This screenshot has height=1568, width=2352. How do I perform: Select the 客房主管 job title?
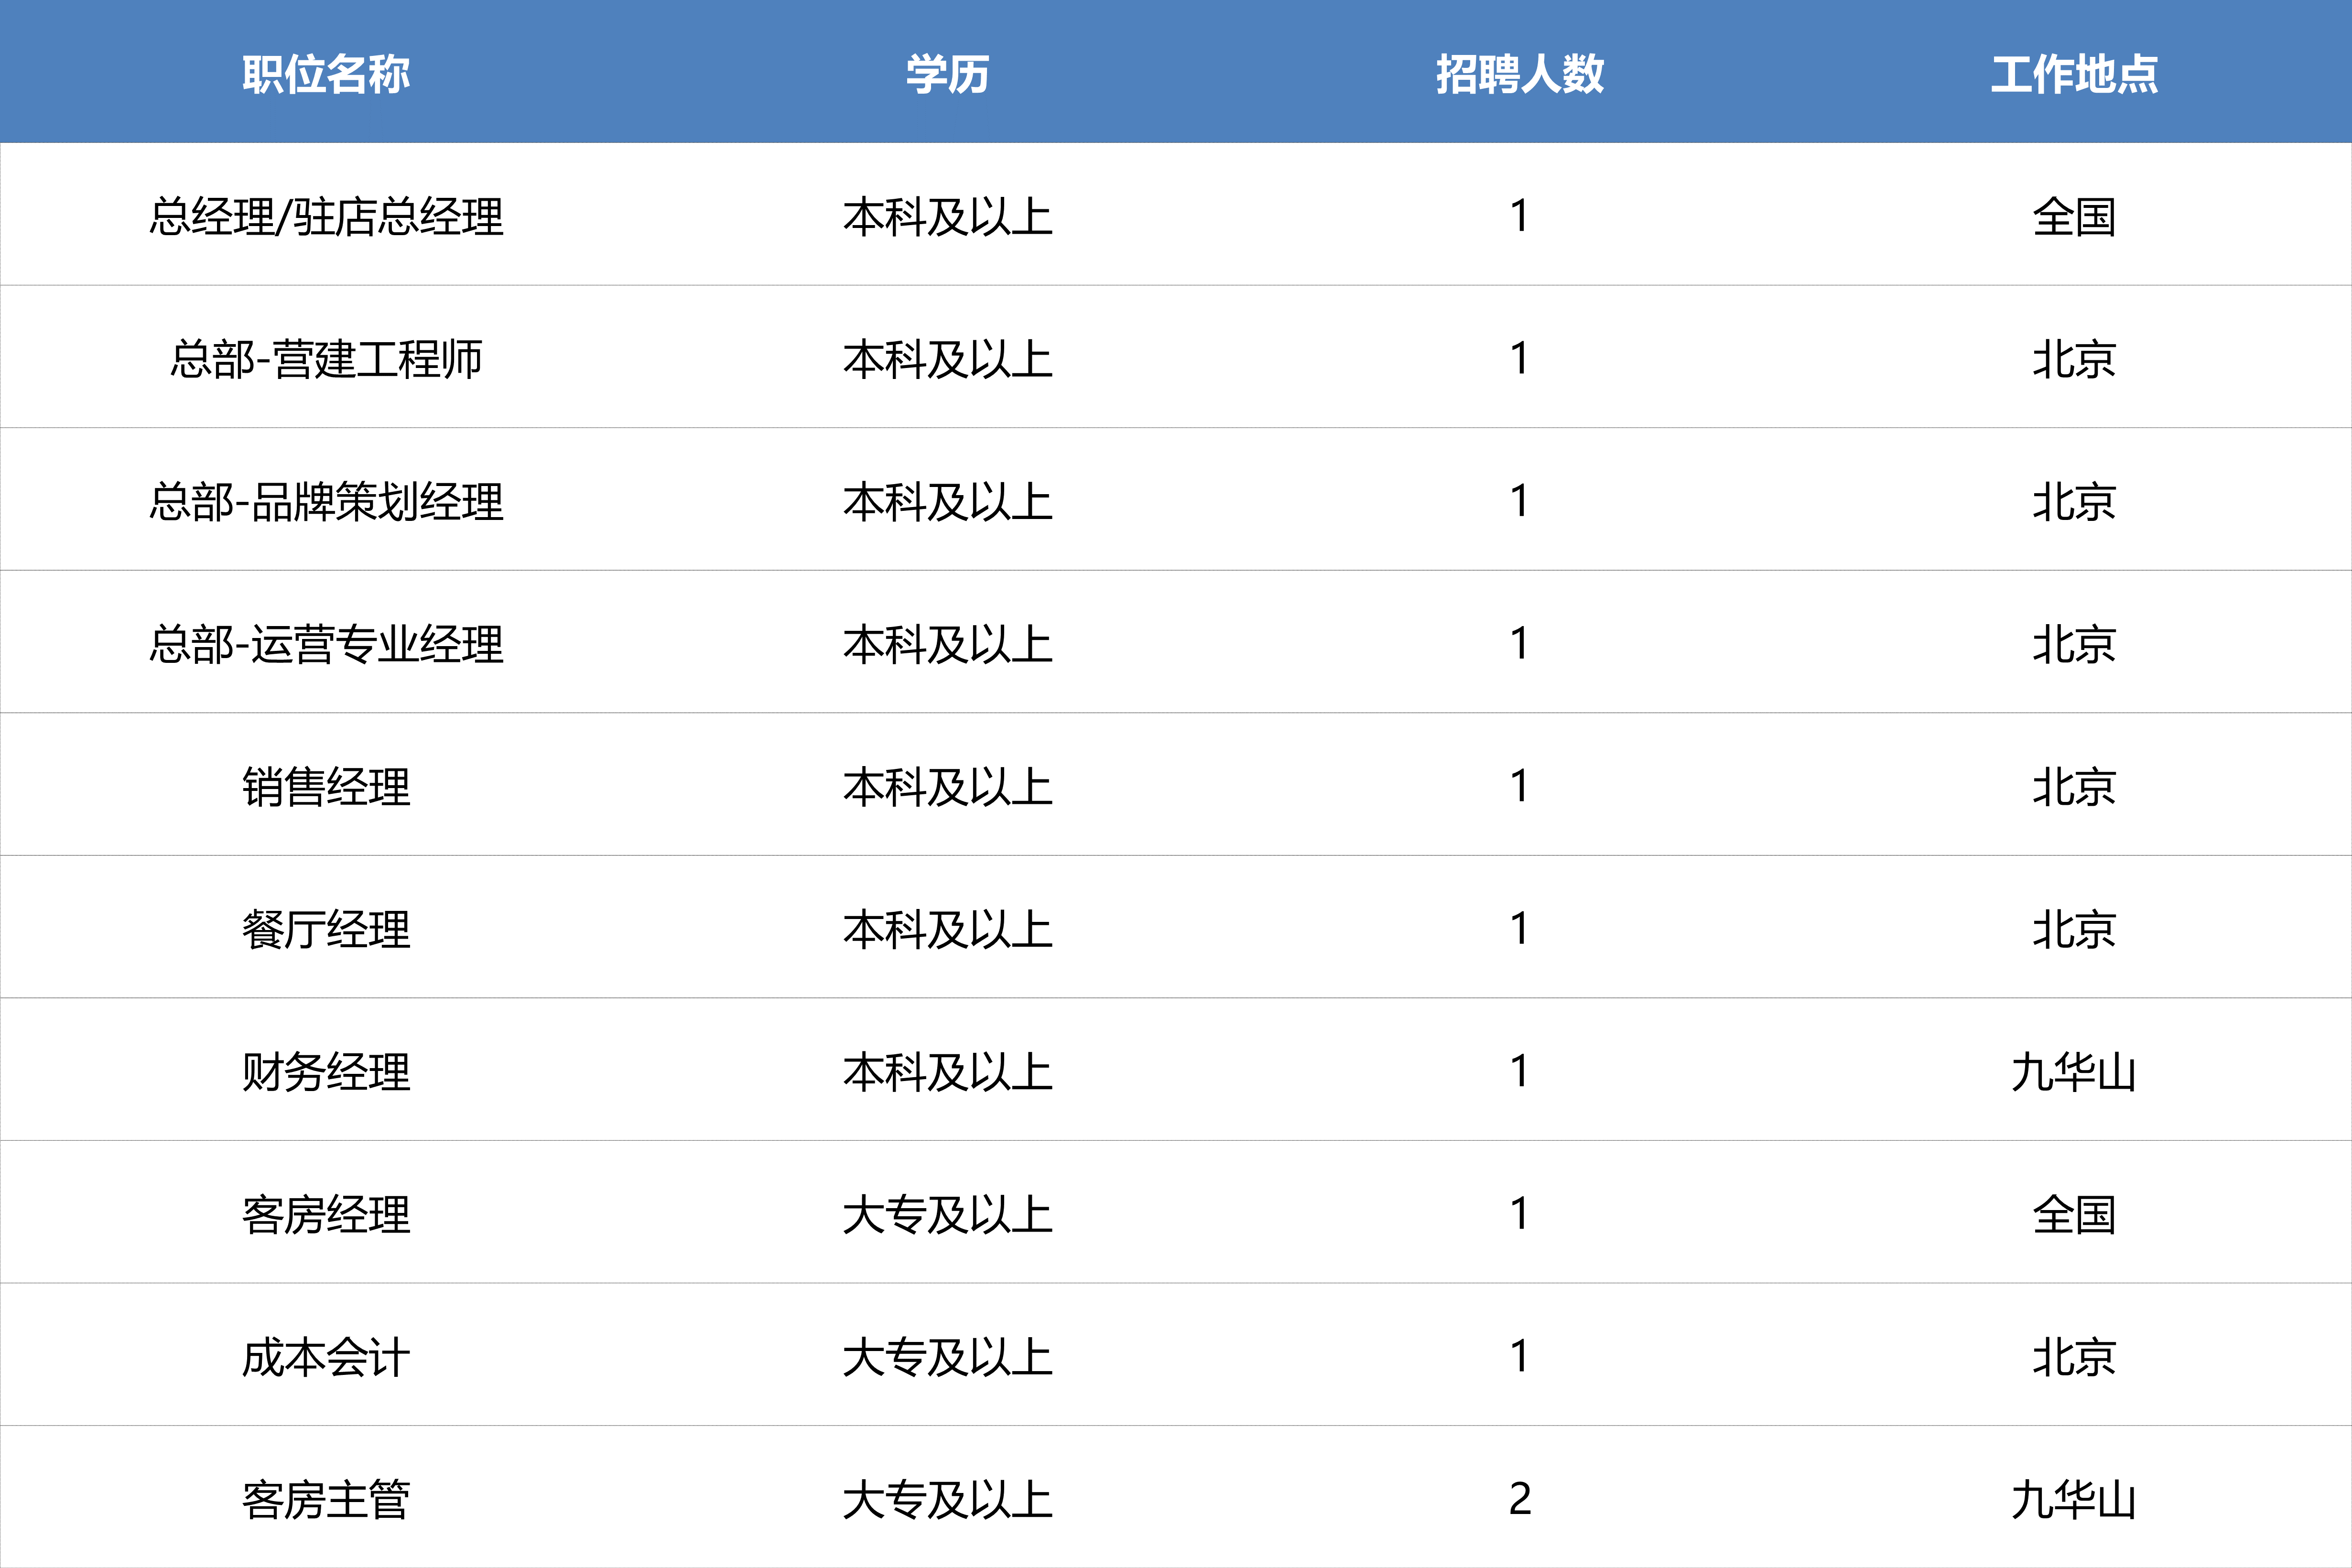(x=326, y=1500)
